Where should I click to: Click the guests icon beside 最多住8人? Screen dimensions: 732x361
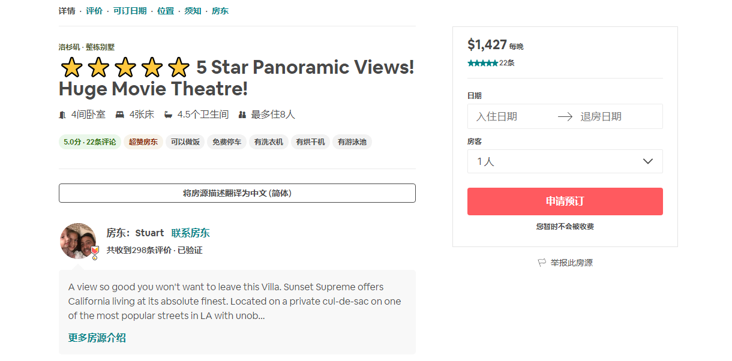click(242, 115)
